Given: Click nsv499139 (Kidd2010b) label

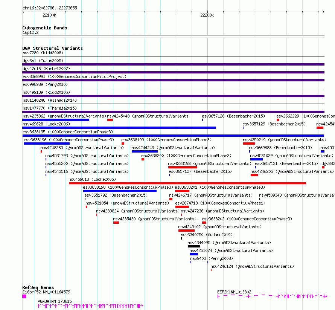Looking at the screenshot, I should [x=46, y=92].
